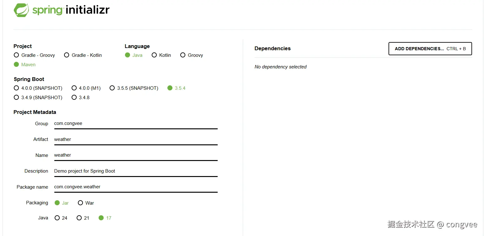
Task: Choose Java as the language
Action: coord(133,55)
